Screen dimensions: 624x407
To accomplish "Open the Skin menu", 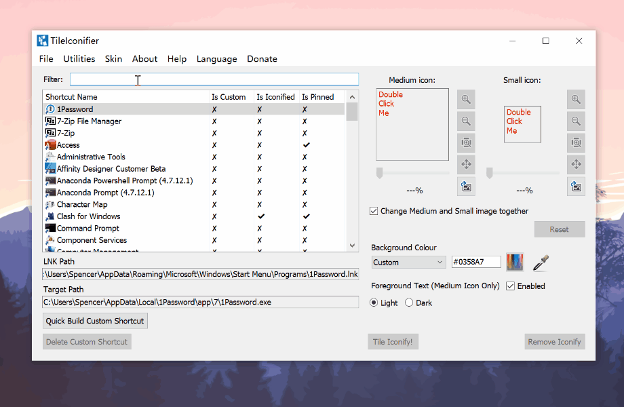I will coord(113,59).
